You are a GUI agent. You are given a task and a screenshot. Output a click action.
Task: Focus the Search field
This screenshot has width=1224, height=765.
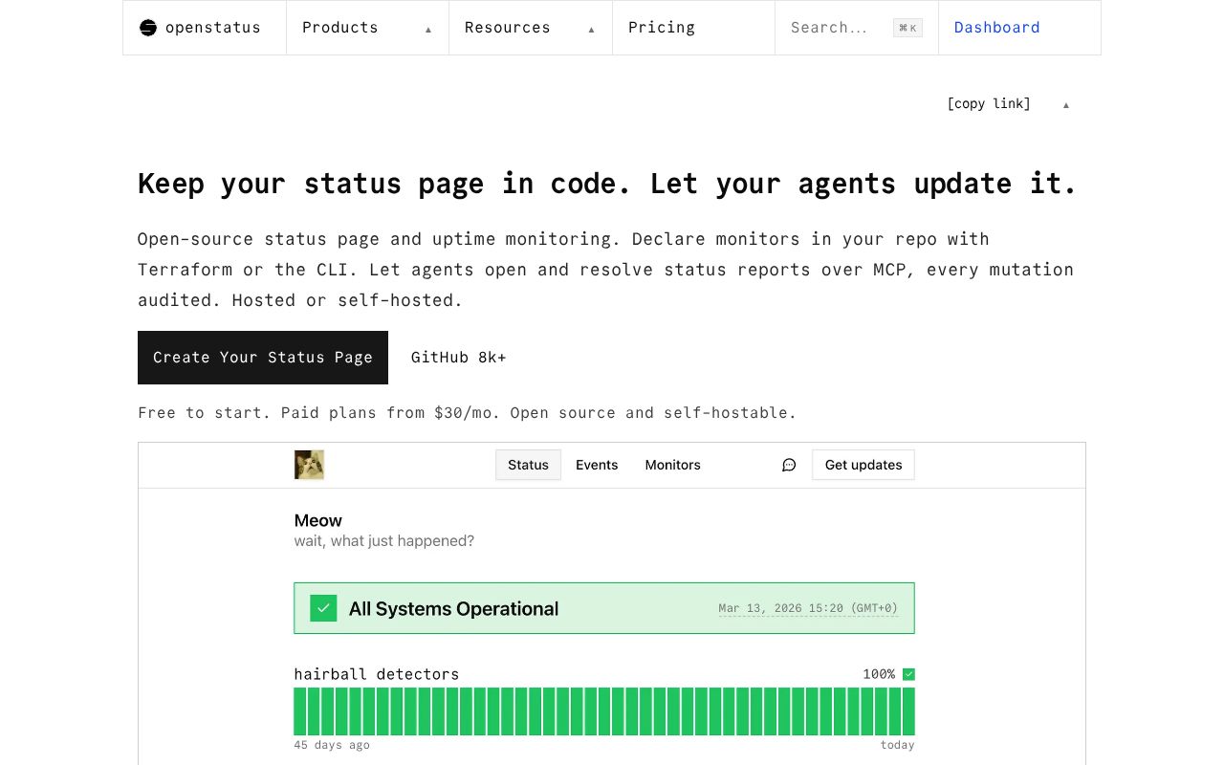pyautogui.click(x=856, y=28)
